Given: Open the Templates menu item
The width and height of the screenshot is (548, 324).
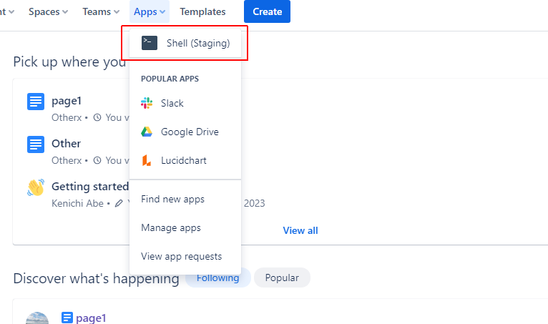Looking at the screenshot, I should click(x=202, y=11).
